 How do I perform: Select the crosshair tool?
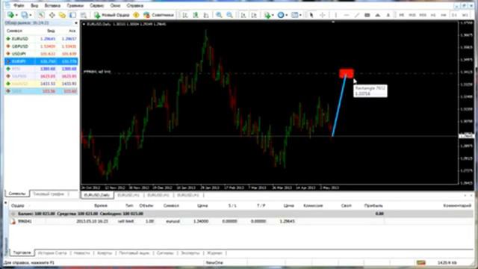tap(322, 15)
